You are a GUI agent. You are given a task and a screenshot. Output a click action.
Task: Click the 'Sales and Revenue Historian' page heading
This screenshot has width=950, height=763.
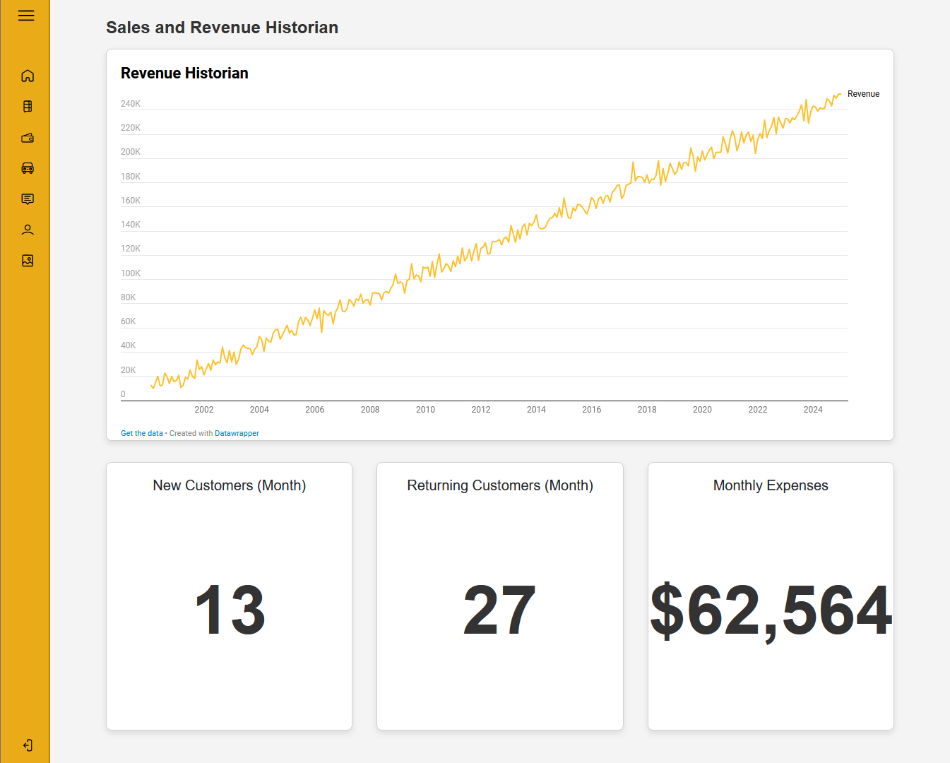pos(222,28)
